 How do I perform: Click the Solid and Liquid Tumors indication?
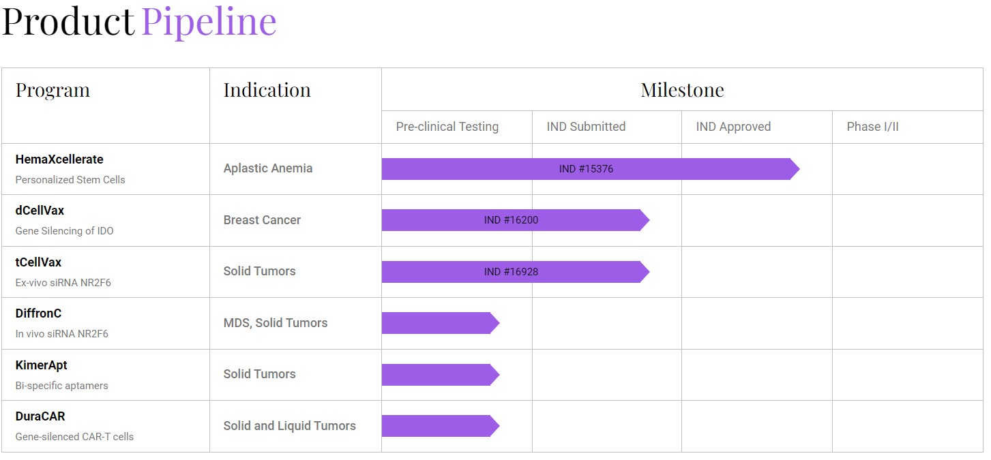click(290, 426)
